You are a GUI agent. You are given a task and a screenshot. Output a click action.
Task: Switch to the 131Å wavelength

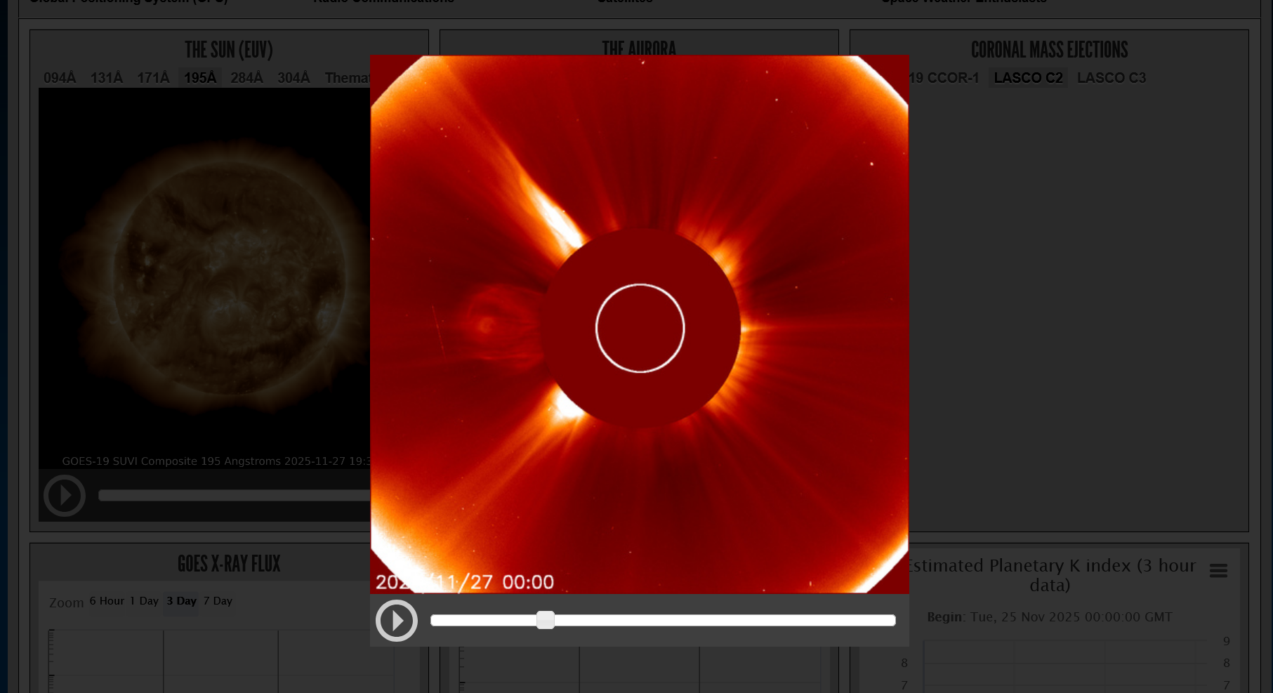pyautogui.click(x=106, y=78)
